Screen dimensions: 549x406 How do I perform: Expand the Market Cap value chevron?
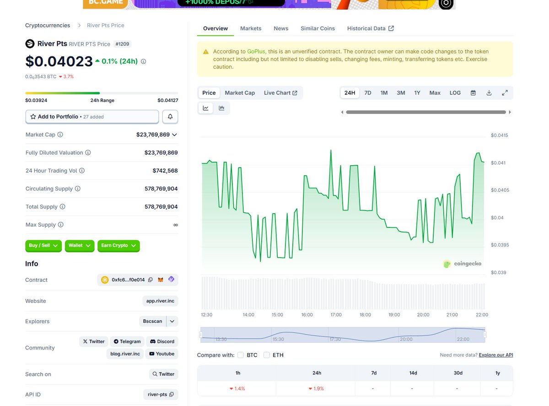(174, 135)
